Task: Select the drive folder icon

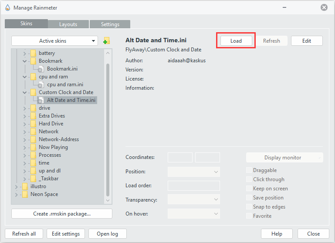Action: point(33,108)
